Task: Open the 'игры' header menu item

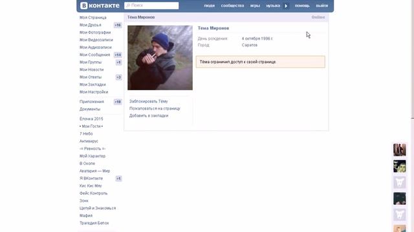Action: pyautogui.click(x=255, y=6)
